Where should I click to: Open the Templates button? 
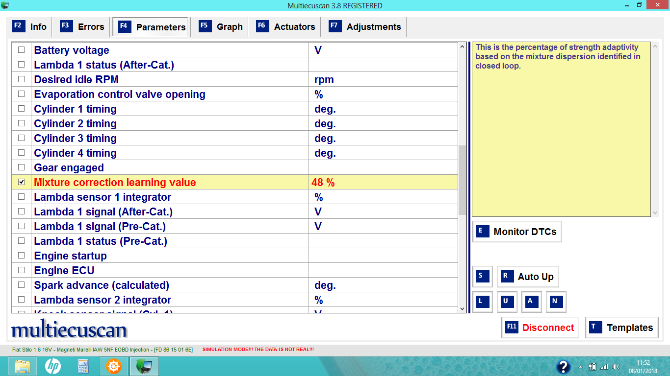pyautogui.click(x=621, y=328)
